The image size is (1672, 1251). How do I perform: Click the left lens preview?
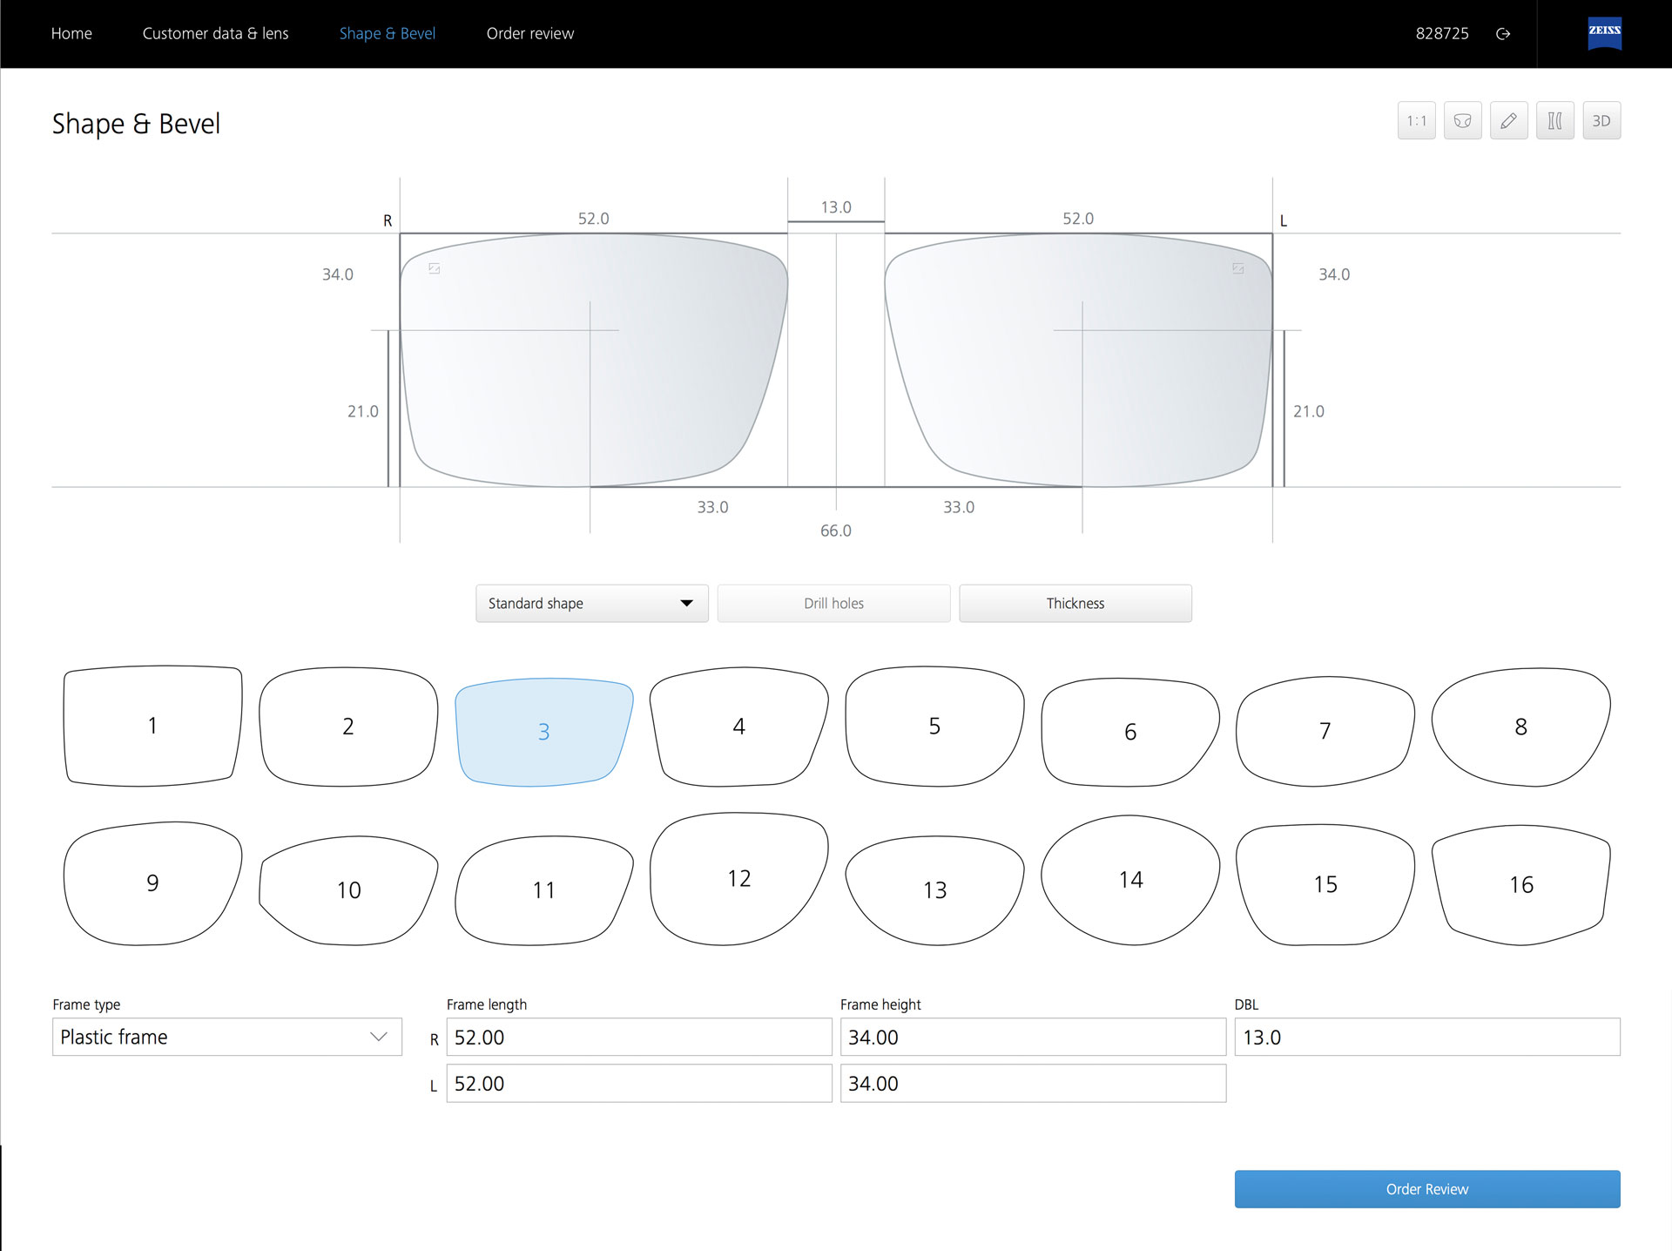coord(1078,360)
